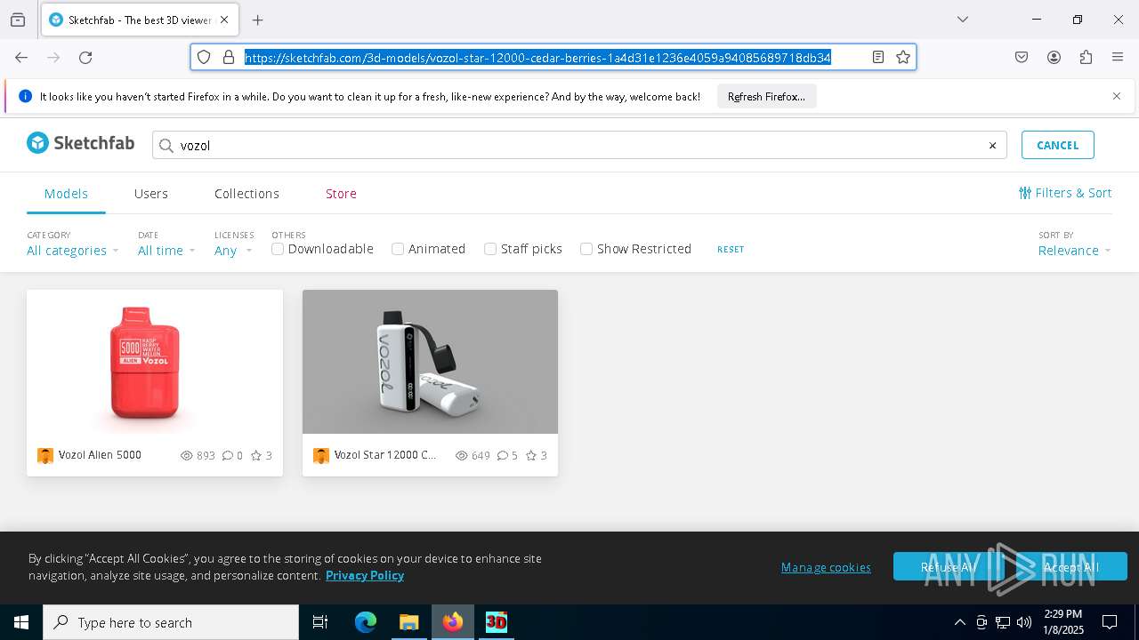The image size is (1139, 640).
Task: Click the vozol search input field
Action: [579, 146]
